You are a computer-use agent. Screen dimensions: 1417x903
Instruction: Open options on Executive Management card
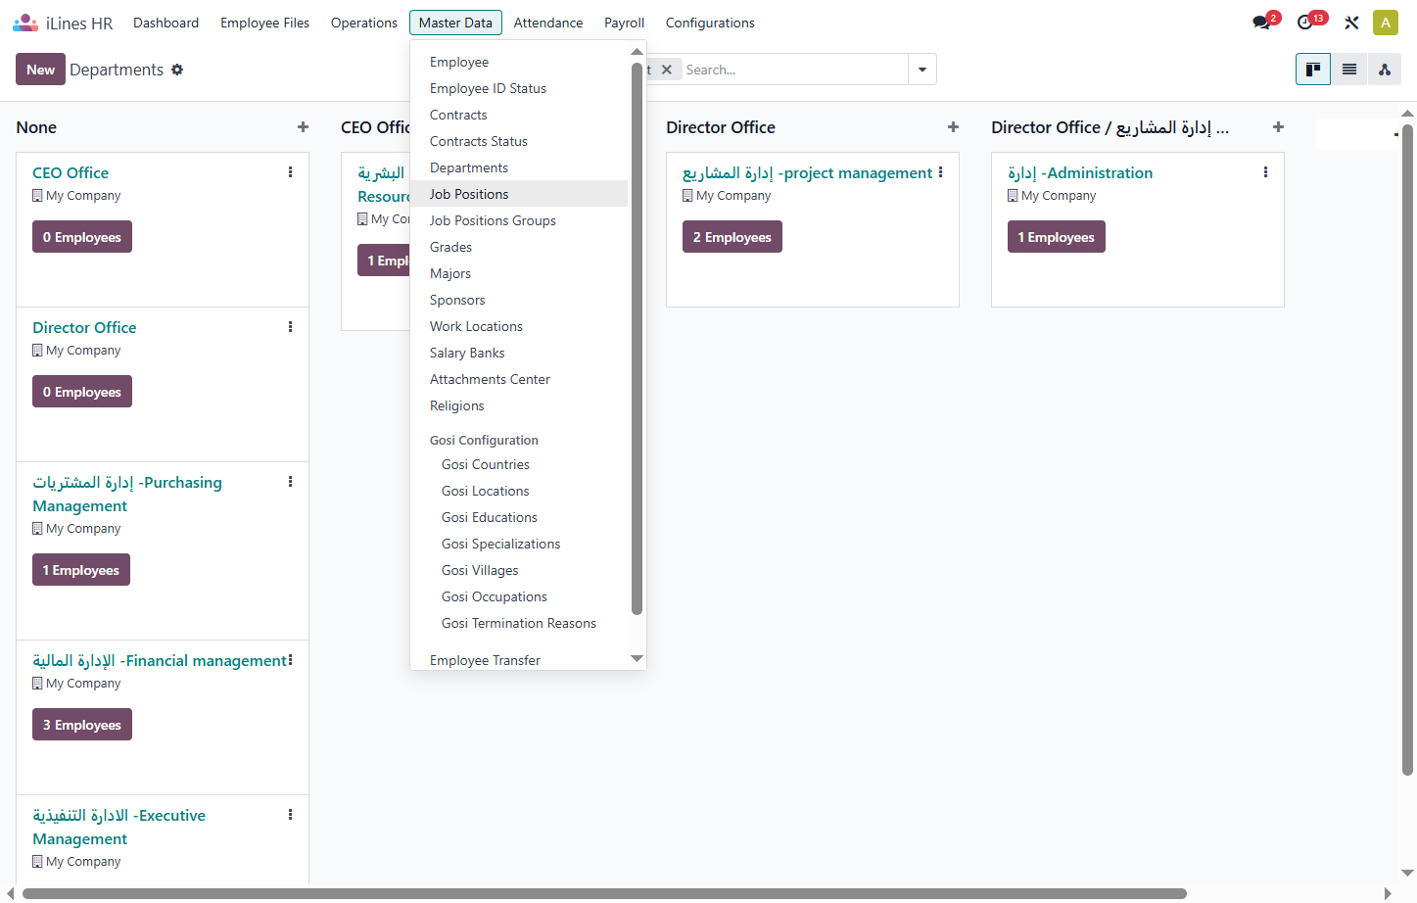(290, 815)
